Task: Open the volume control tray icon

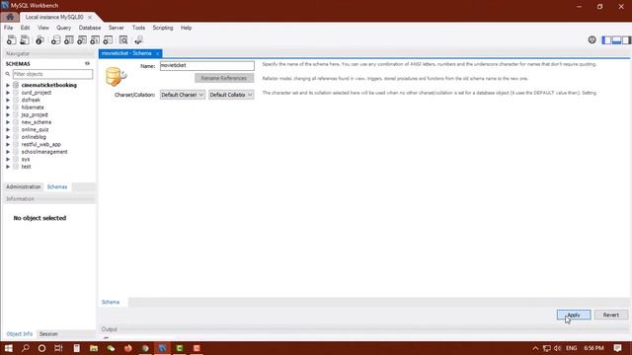Action: click(557, 348)
